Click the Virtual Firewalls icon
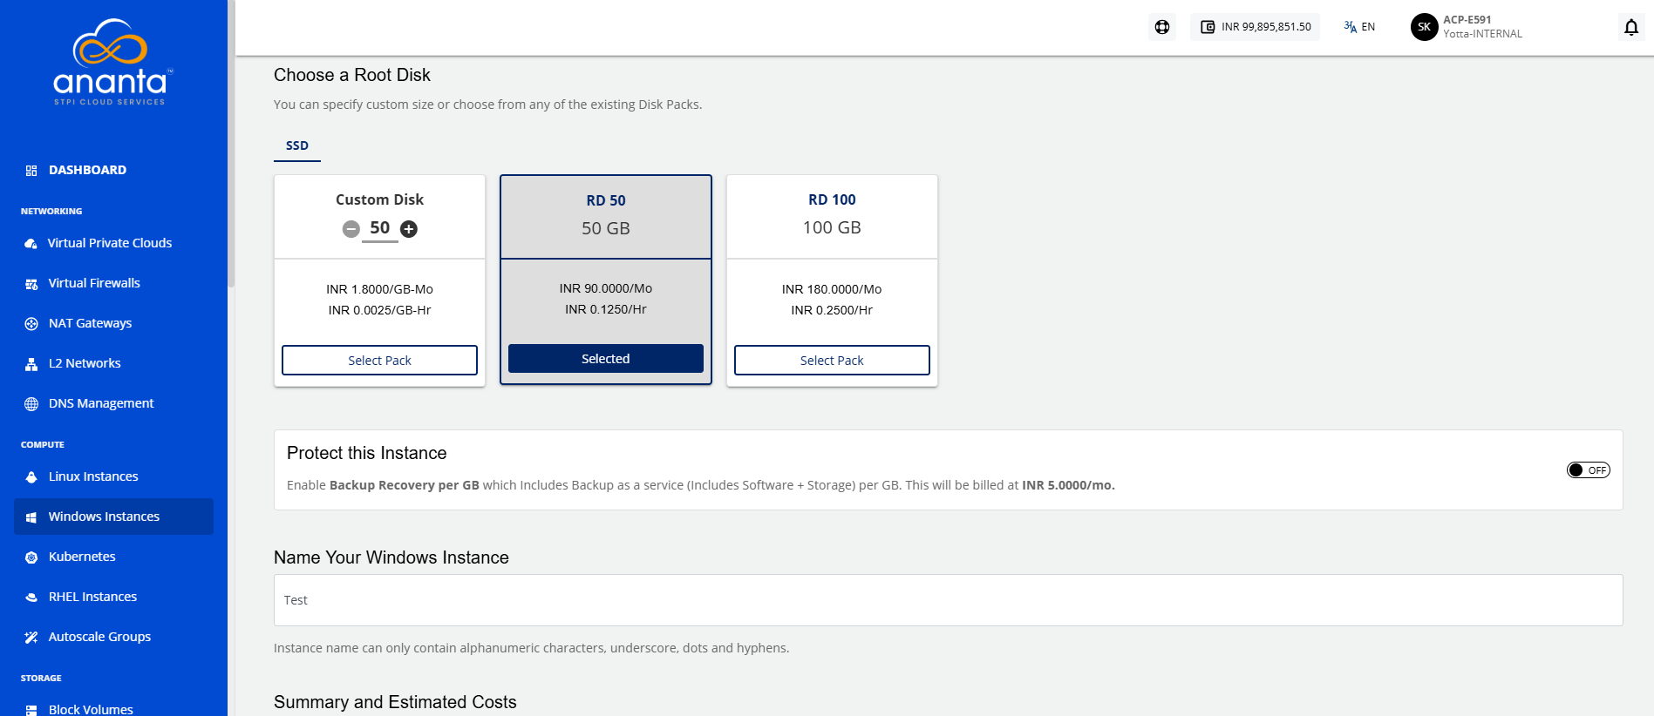This screenshot has width=1654, height=716. [31, 284]
